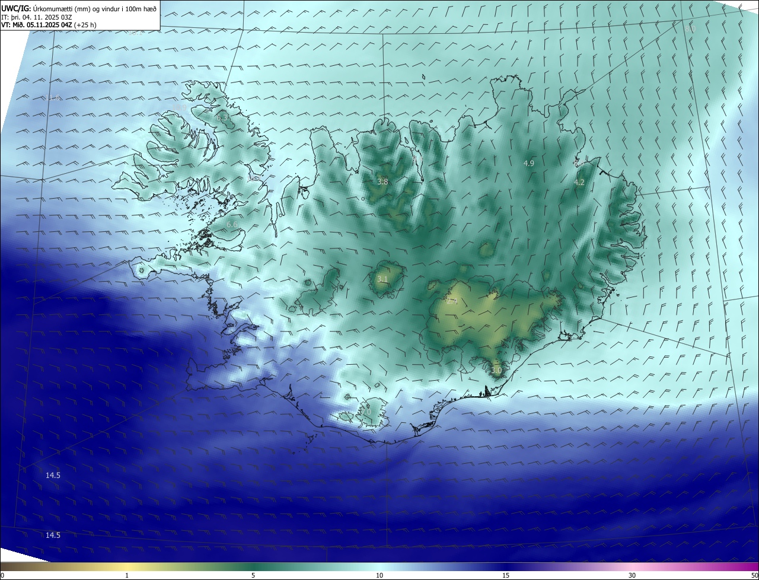Click the 3.1 value over the glacier
Viewport: 759px width, 580px height.
382,279
